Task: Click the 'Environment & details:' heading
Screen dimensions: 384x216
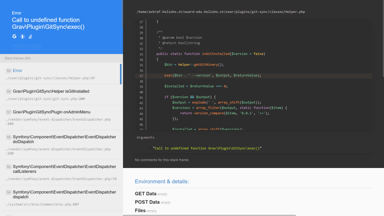Action: [162, 181]
